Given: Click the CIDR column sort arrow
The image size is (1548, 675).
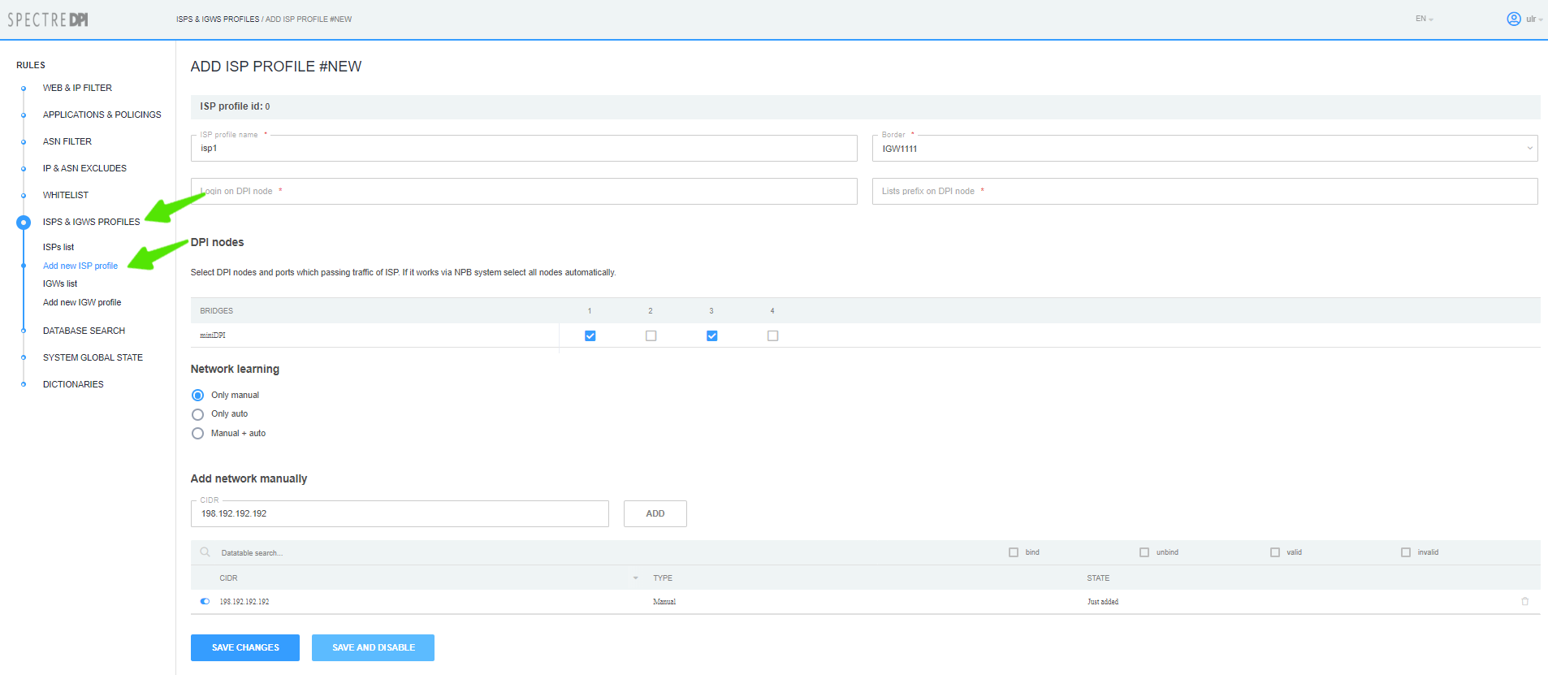Looking at the screenshot, I should (635, 578).
